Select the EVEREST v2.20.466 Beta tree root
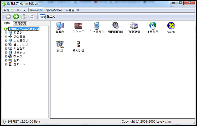 (24, 29)
